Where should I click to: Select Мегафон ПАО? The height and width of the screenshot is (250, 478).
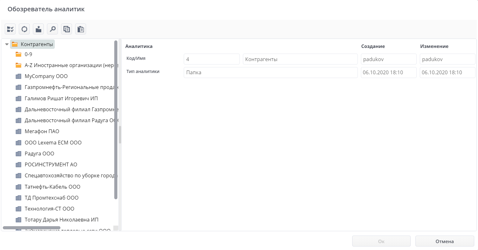click(x=42, y=131)
